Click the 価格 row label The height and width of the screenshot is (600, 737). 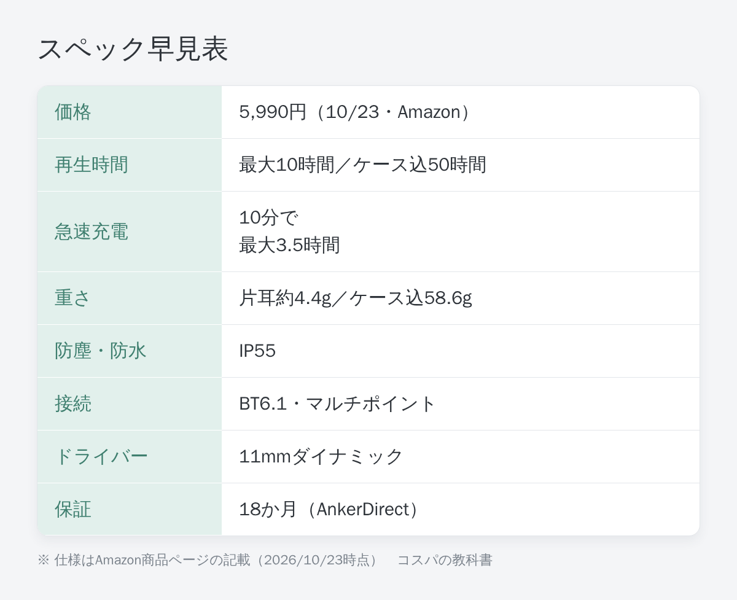tap(72, 112)
